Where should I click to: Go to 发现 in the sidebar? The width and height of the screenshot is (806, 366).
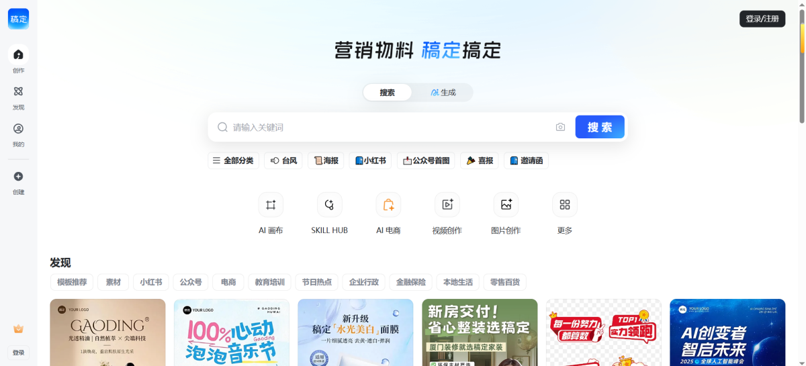(18, 97)
